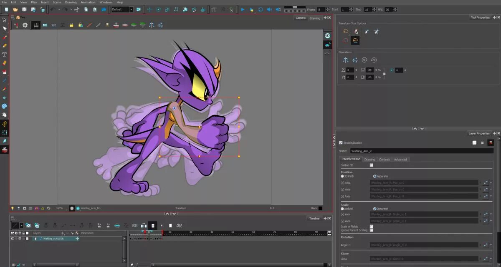Click the Redo arrow icon
Screen dimensions: 501x267
coord(65,9)
